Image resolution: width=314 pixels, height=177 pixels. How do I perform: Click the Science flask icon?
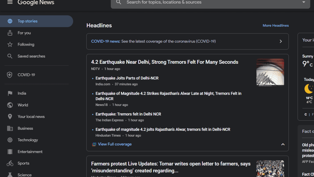click(10, 175)
